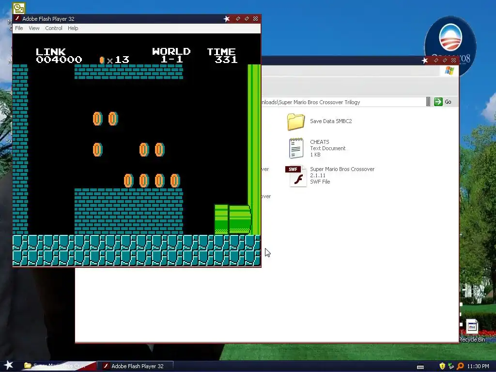The height and width of the screenshot is (372, 496).
Task: Close the Explorer folder window
Action: (453, 61)
